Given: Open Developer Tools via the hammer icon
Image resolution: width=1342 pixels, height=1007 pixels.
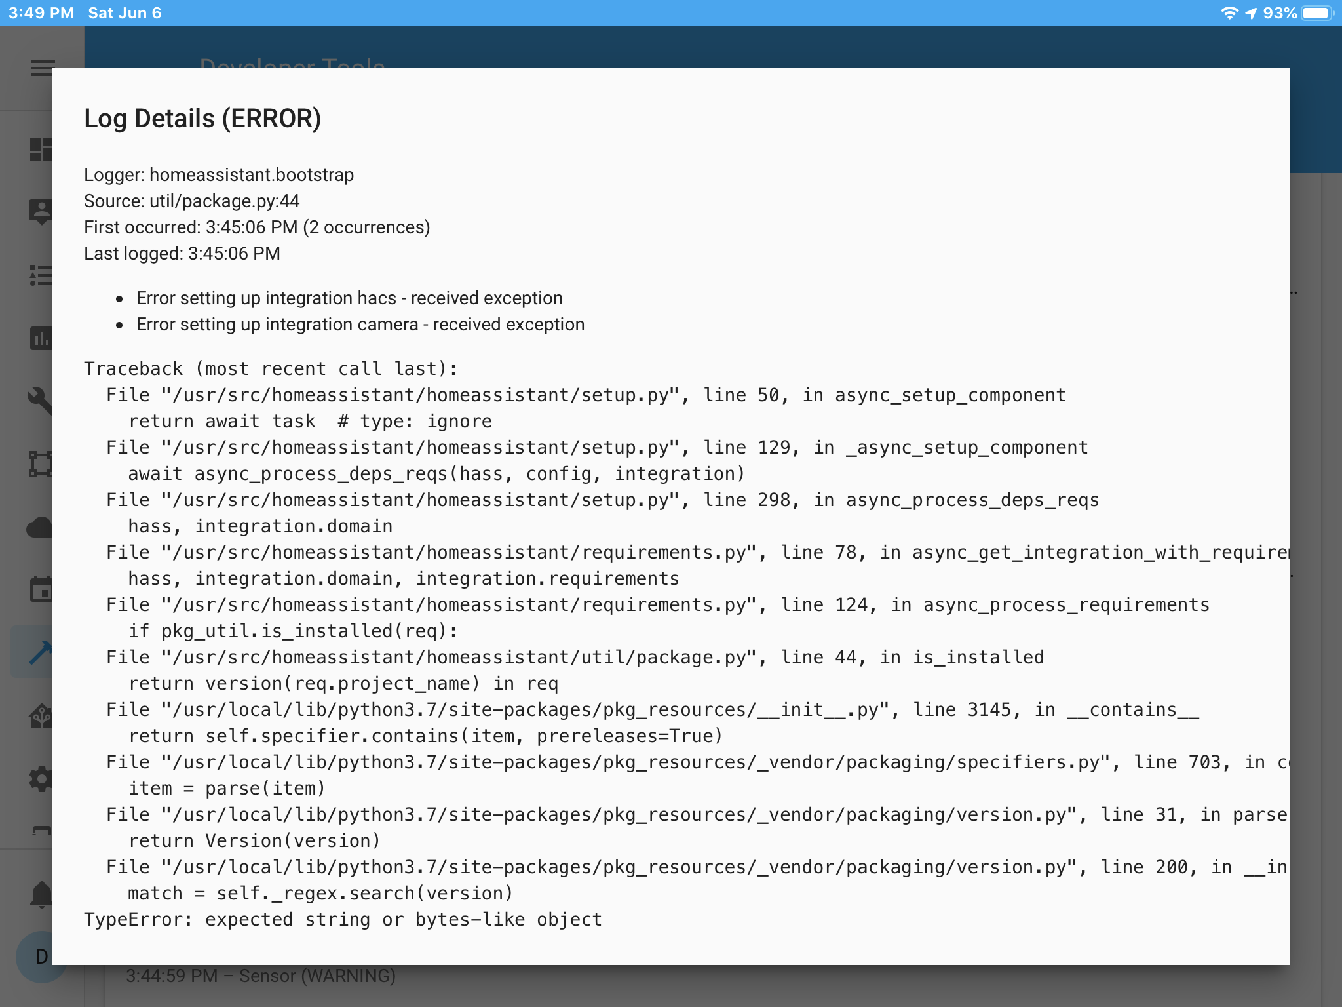Looking at the screenshot, I should [x=43, y=652].
